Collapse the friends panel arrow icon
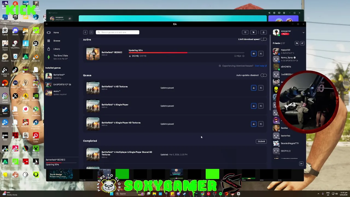The image size is (350, 197). pyautogui.click(x=301, y=164)
